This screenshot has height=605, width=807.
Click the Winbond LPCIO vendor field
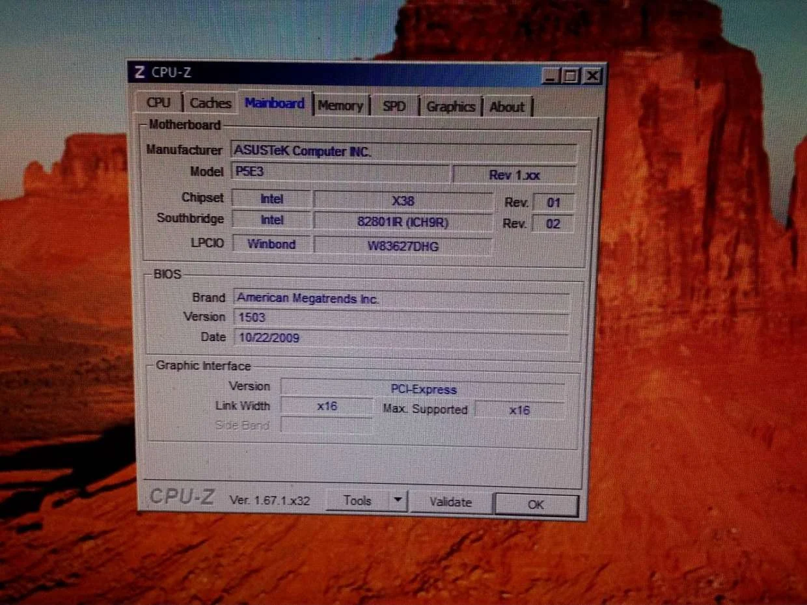coord(271,244)
